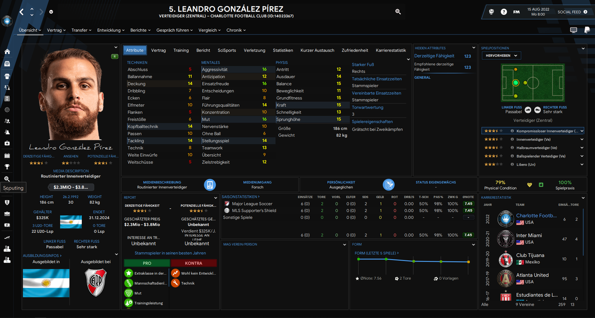Open the Scouting magnifier sidebar icon
595x318 pixels.
[x=7, y=179]
